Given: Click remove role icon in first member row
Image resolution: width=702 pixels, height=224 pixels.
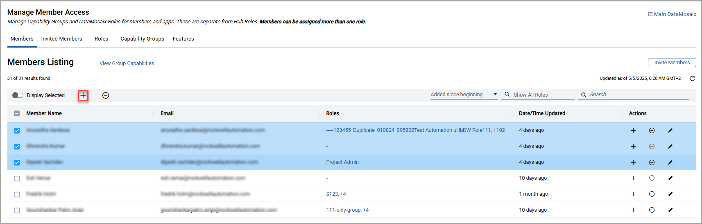Looking at the screenshot, I should [652, 130].
